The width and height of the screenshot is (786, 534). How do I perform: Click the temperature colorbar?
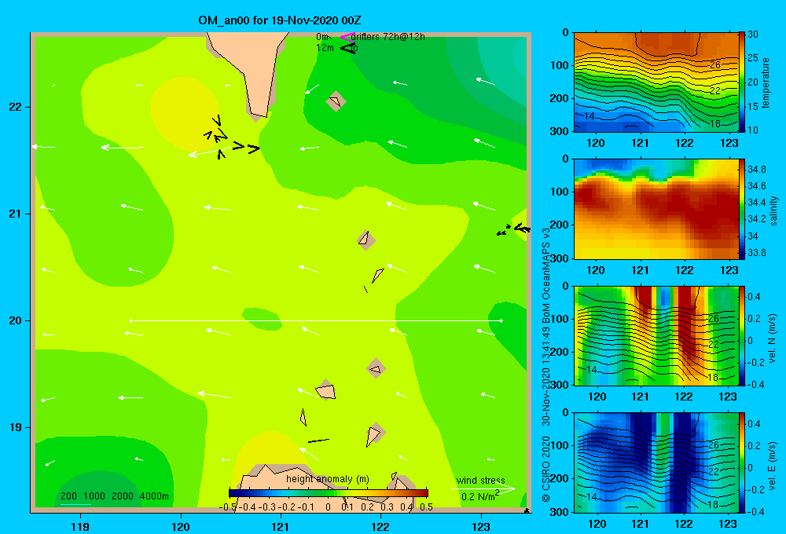742,82
